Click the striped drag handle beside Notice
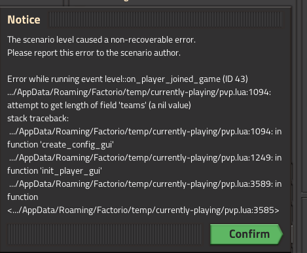Screen dimensions: 307x253 (165, 20)
